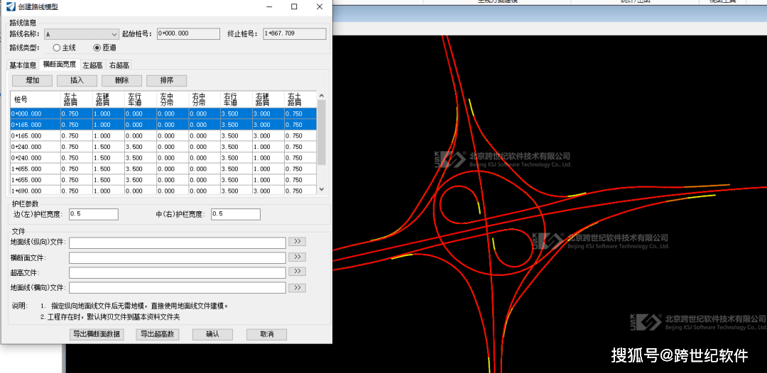This screenshot has width=767, height=373.
Task: Click the 增加 button
Action: point(32,81)
